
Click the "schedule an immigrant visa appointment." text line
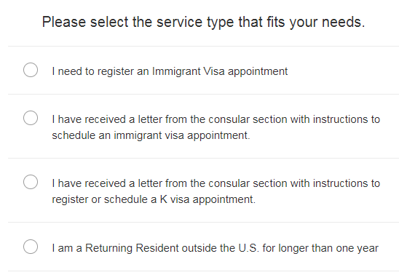(151, 135)
